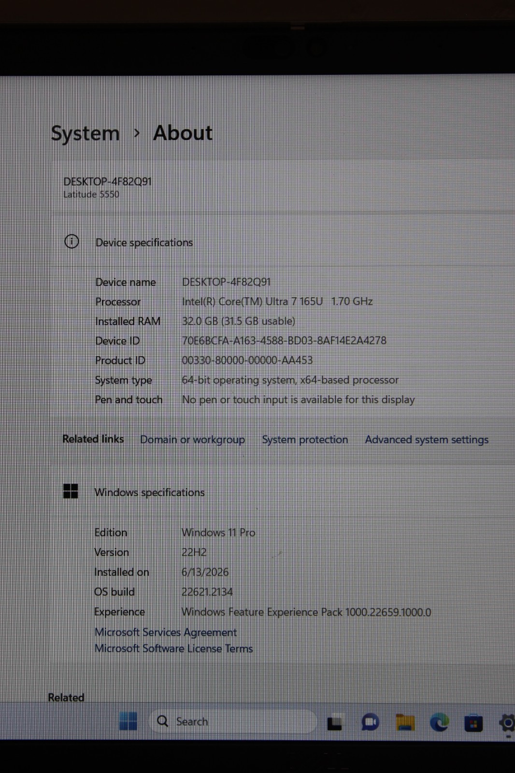Screen dimensions: 515x773
Task: Open Microsoft Software License Terms link
Action: [x=173, y=648]
